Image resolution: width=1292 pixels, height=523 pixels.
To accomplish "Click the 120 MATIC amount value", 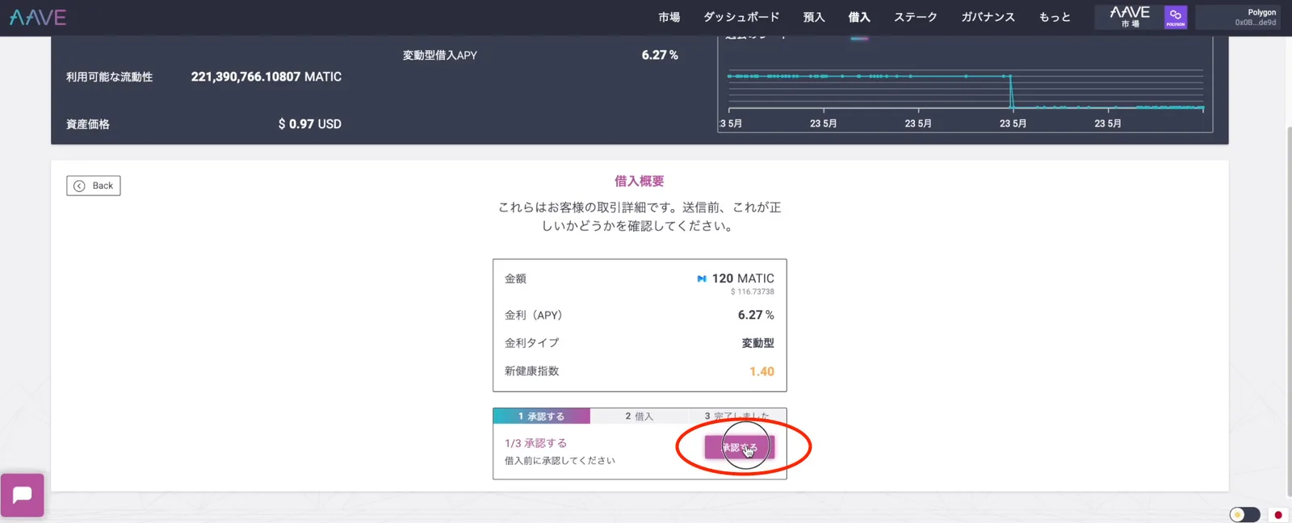I will click(743, 278).
